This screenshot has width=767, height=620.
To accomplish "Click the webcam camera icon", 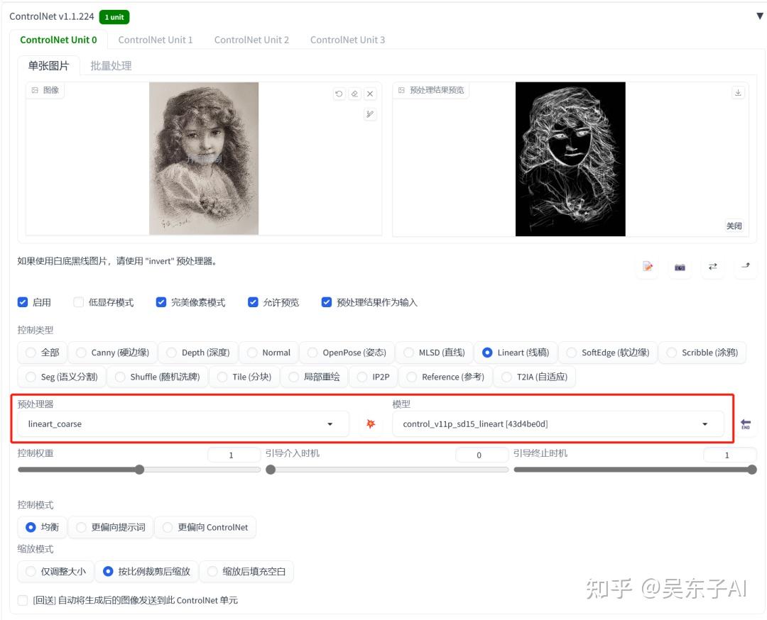I will coord(680,267).
